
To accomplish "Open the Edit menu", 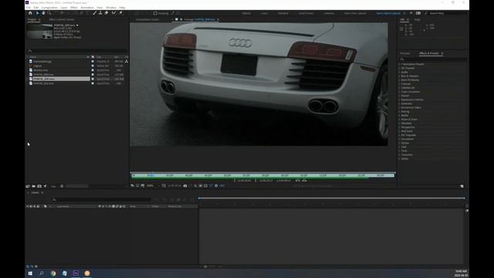I will [36, 7].
